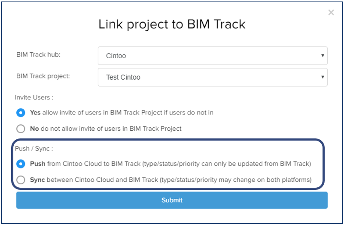Click the selected 'Test Cintoo' project value
This screenshot has width=344, height=225.
click(x=123, y=78)
